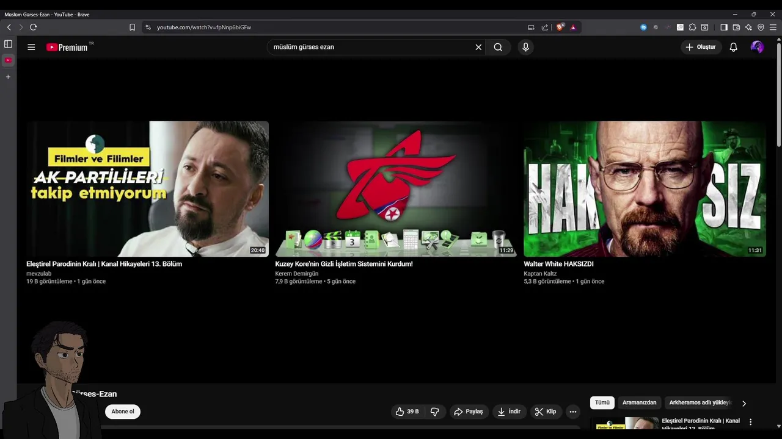
Task: Click the Oluştur create button
Action: [x=701, y=47]
